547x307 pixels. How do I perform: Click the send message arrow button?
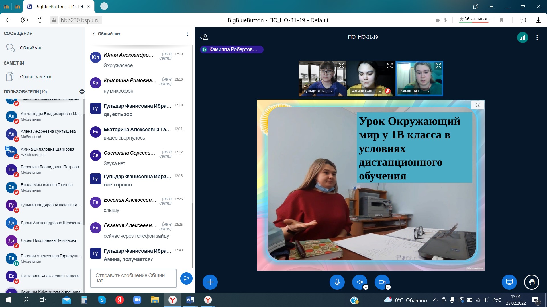point(186,278)
